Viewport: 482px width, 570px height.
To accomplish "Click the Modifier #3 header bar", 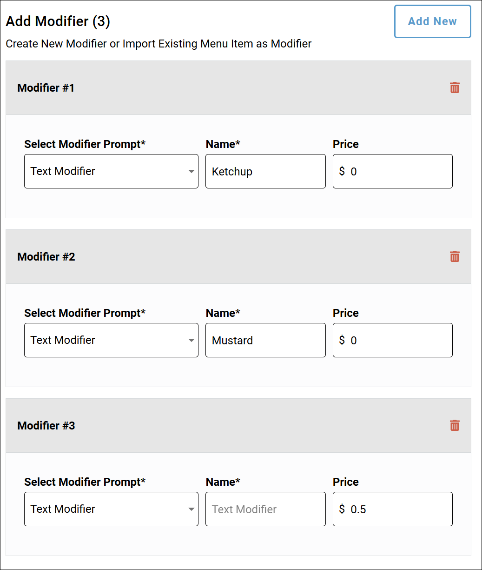I will [x=238, y=425].
